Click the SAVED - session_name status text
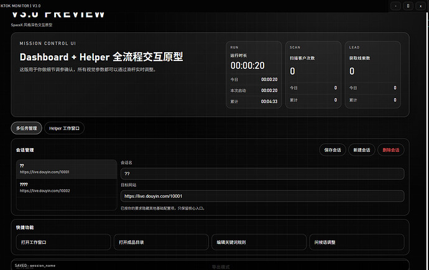429x270 pixels. [35, 266]
